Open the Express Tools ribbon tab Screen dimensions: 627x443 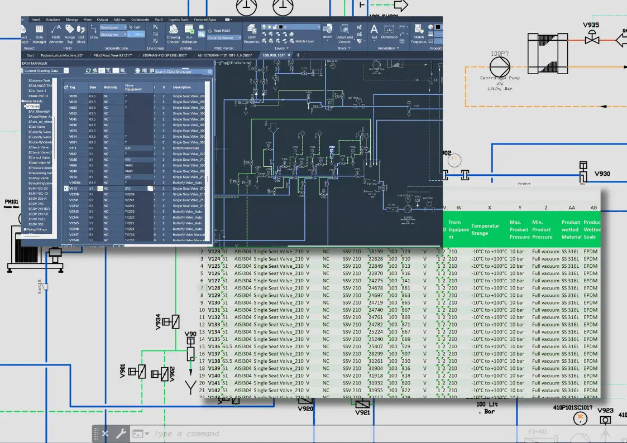tap(178, 19)
